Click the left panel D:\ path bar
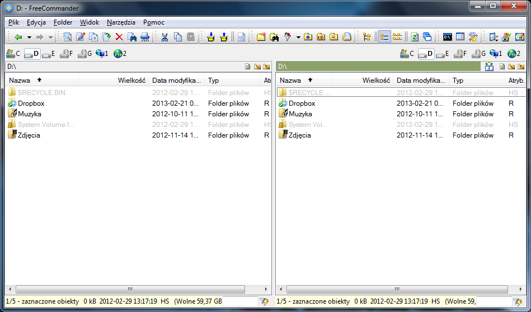531x312 pixels. [124, 67]
